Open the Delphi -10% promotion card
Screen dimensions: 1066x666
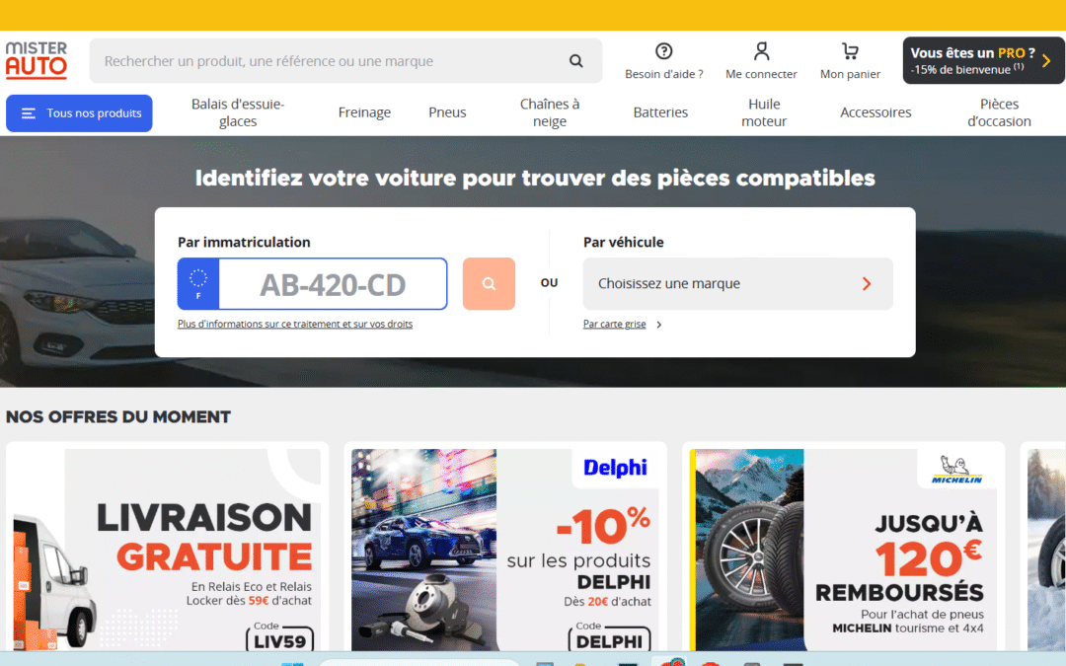click(505, 547)
